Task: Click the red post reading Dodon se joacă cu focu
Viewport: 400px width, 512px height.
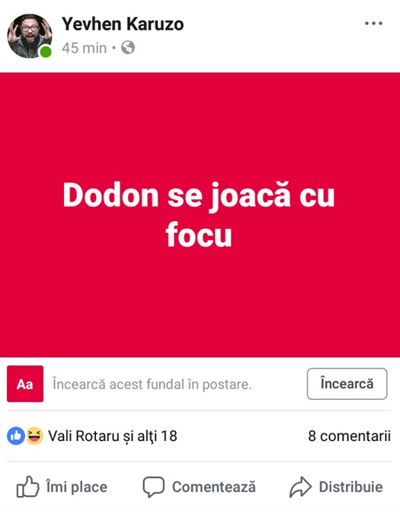Action: pyautogui.click(x=200, y=215)
